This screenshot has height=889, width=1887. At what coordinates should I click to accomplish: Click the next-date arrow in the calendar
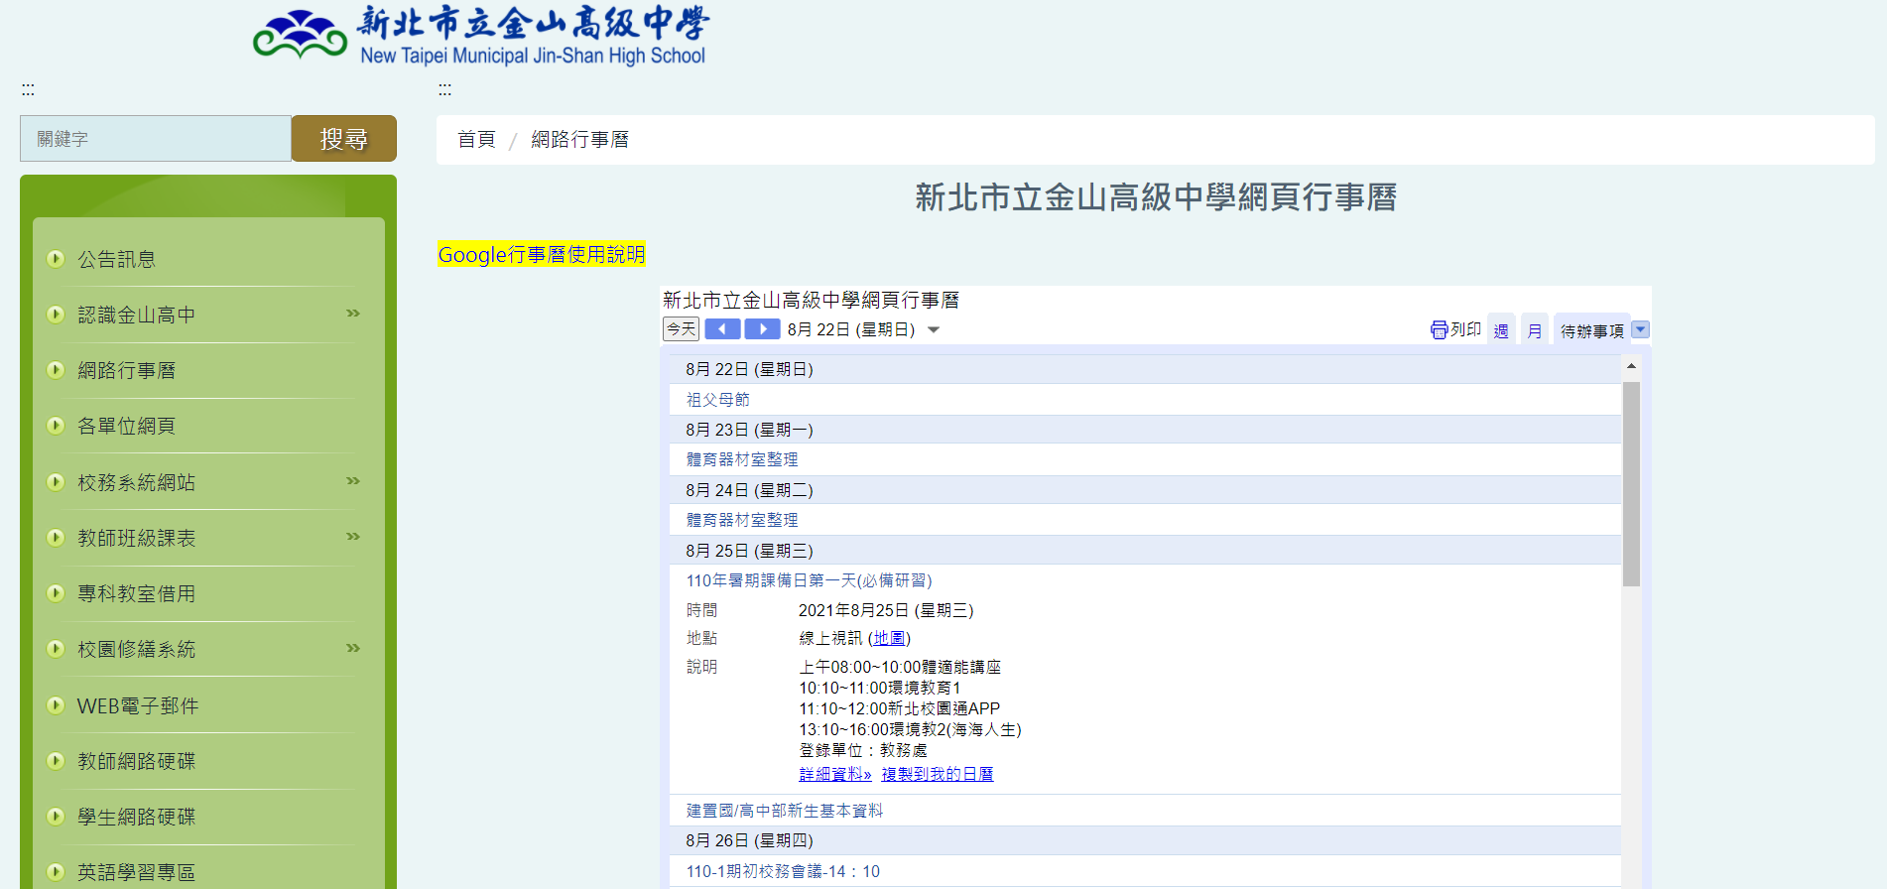pos(762,329)
